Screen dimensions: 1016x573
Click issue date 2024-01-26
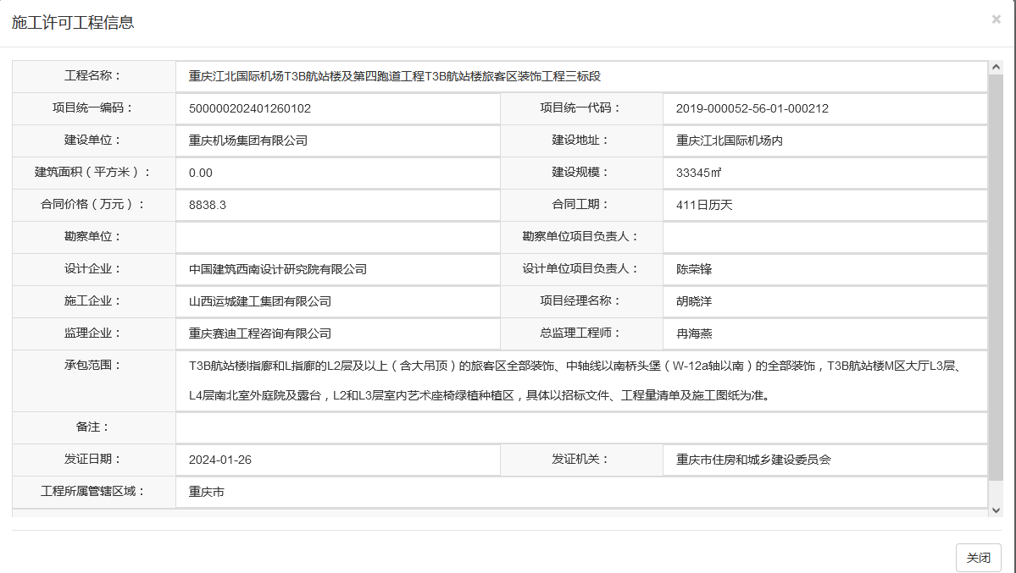[220, 460]
